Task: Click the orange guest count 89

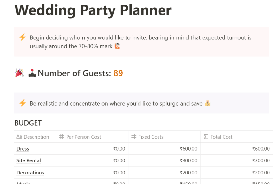Action: (x=118, y=73)
